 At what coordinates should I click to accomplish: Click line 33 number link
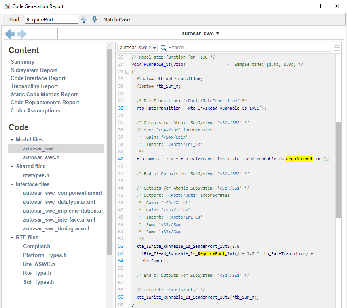(x=121, y=108)
